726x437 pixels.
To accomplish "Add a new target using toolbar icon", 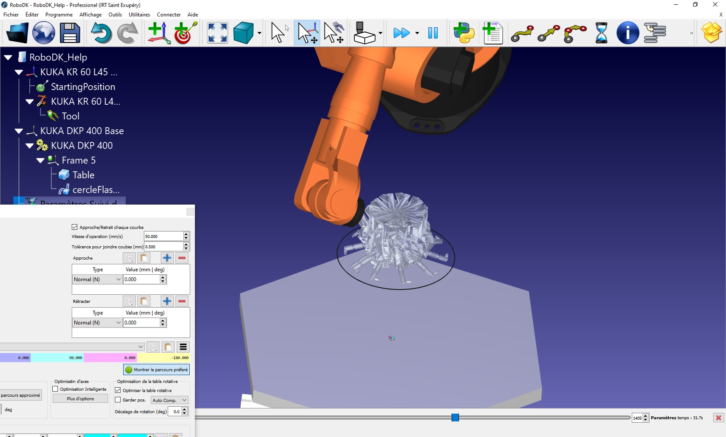I will coord(186,33).
